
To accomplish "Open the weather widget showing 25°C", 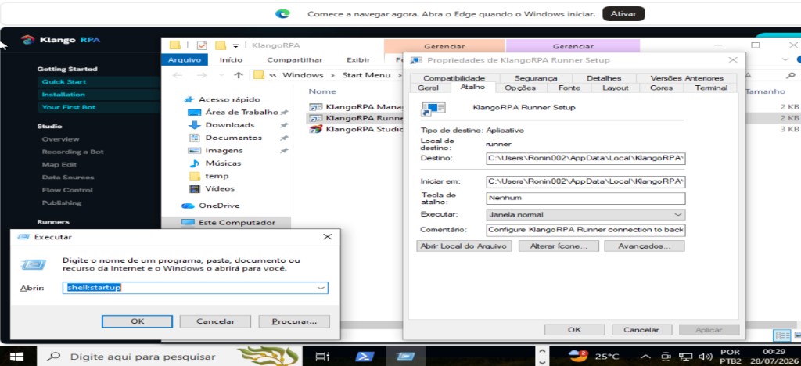I will (594, 357).
